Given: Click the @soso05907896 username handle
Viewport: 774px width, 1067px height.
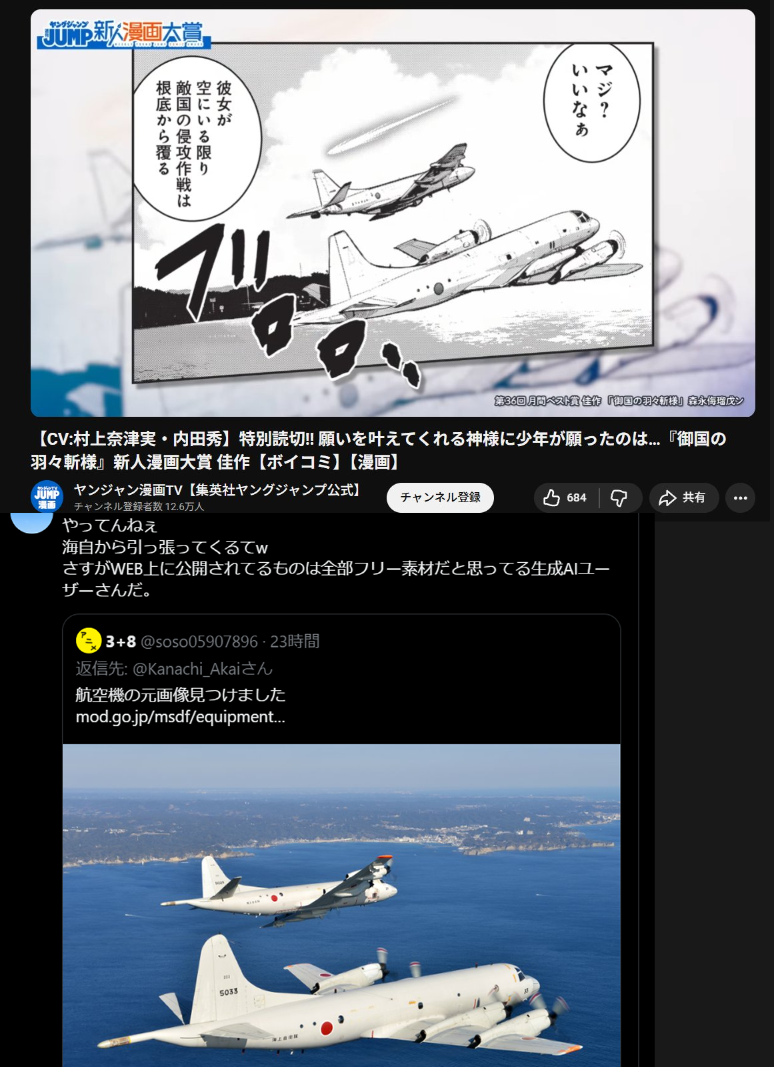Looking at the screenshot, I should click(199, 642).
